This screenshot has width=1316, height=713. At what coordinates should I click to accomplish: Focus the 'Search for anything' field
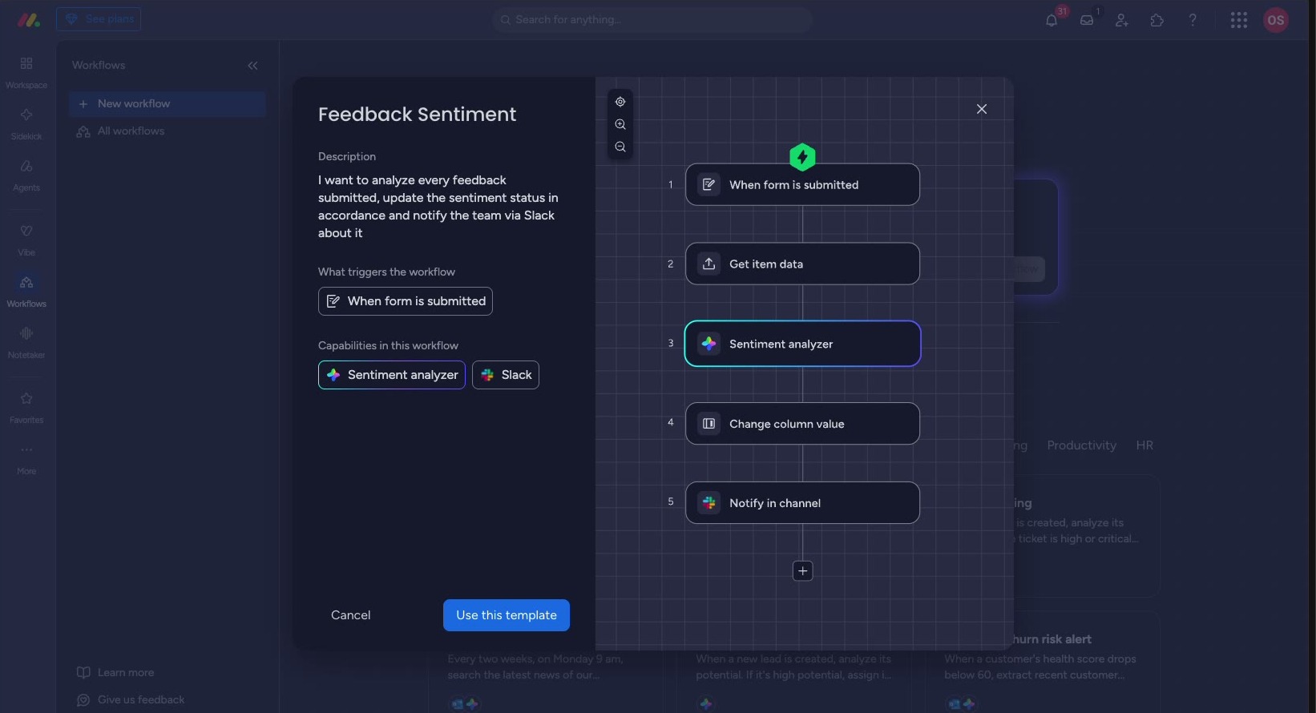pos(652,19)
